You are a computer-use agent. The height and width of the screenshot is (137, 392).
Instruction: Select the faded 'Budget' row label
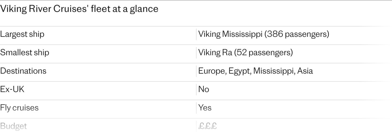[x=13, y=126]
